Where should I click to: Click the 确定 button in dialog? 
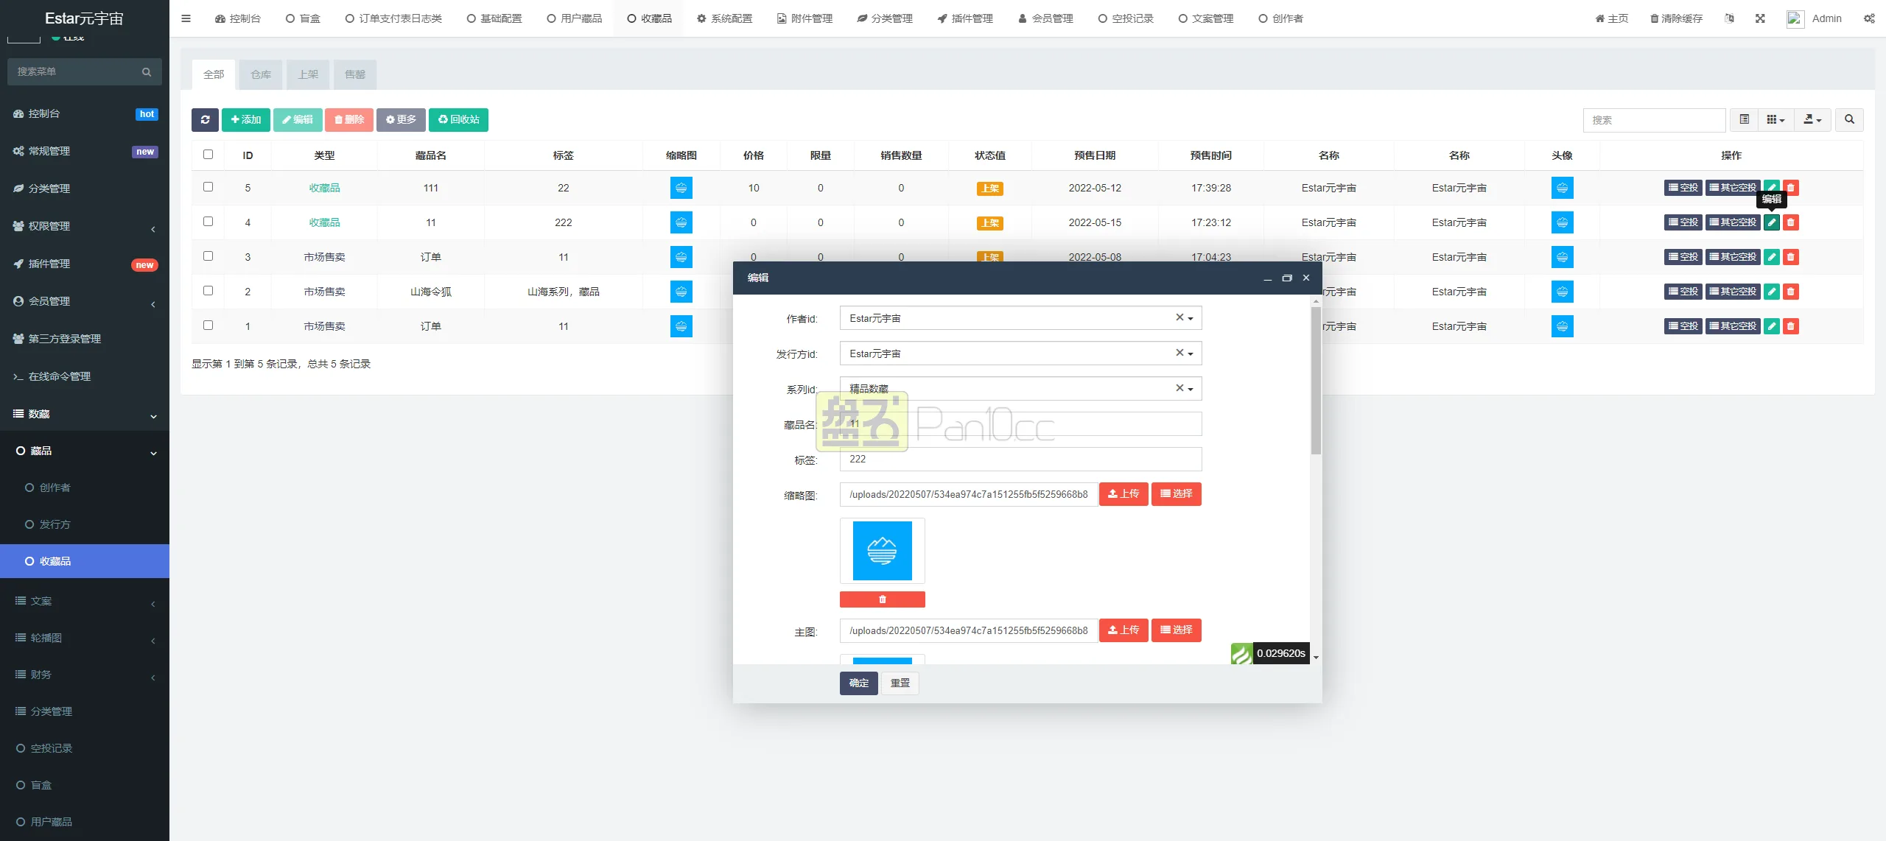click(x=858, y=683)
